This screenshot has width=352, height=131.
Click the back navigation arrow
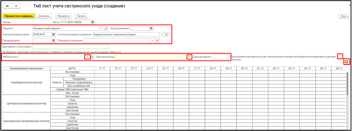click(8, 6)
